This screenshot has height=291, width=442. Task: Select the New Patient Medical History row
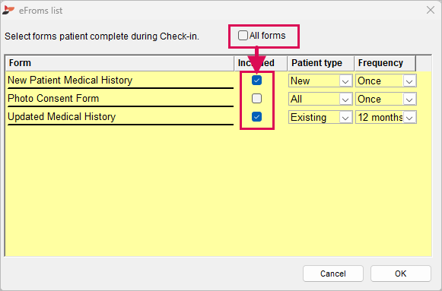tap(120, 81)
